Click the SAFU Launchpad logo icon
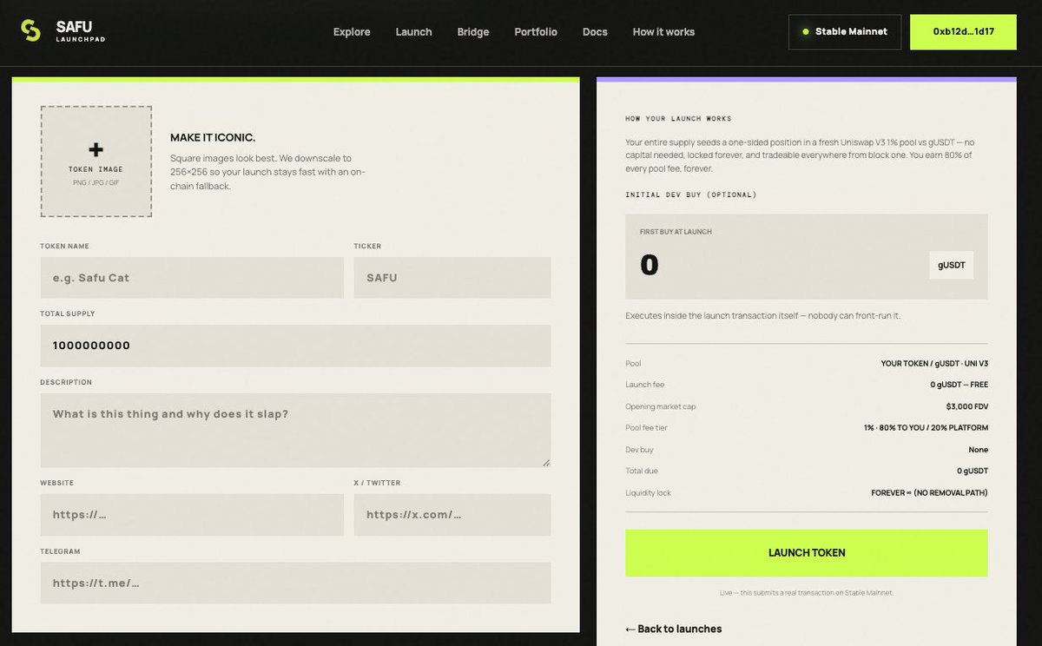 (31, 31)
